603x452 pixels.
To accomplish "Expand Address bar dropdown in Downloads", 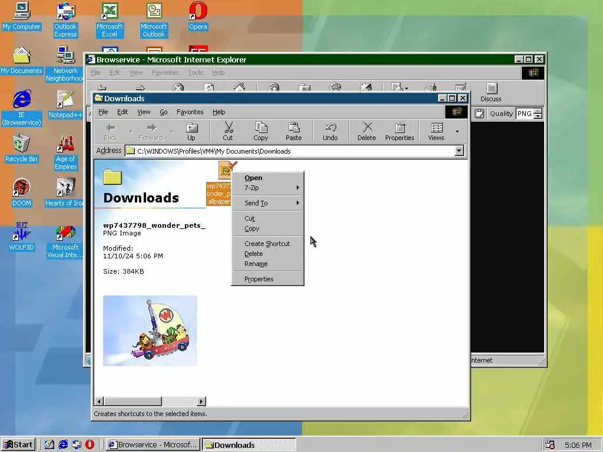I will tap(459, 151).
